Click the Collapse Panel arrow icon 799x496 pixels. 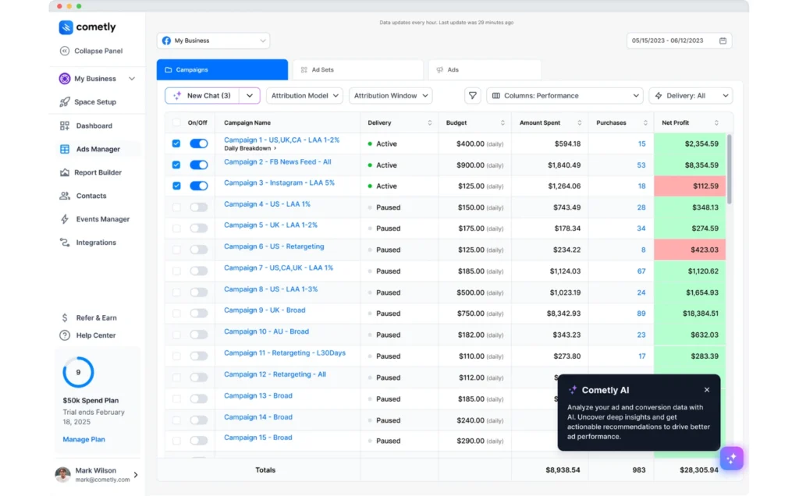coord(65,51)
